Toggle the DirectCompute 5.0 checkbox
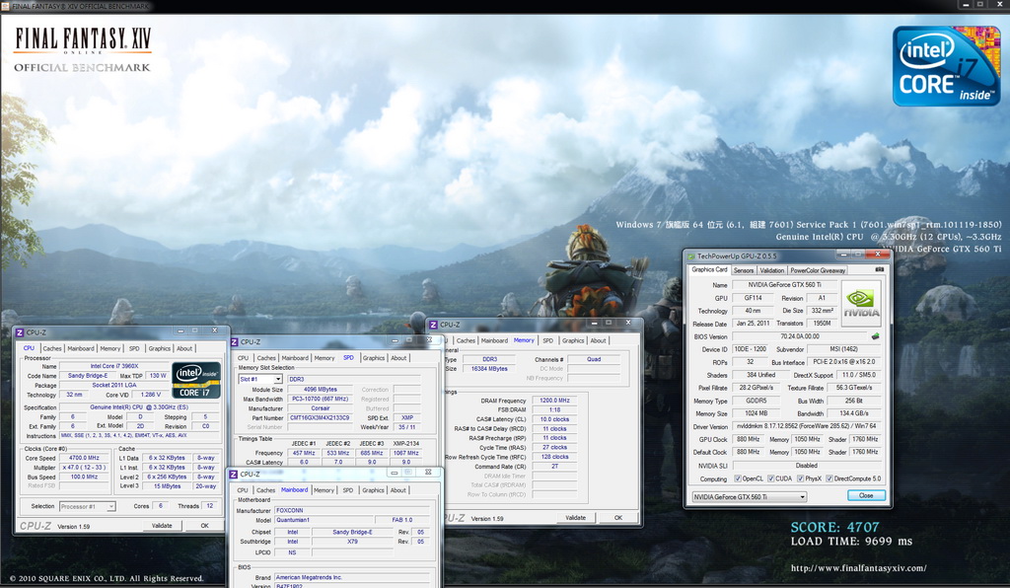The image size is (1010, 588). click(830, 478)
